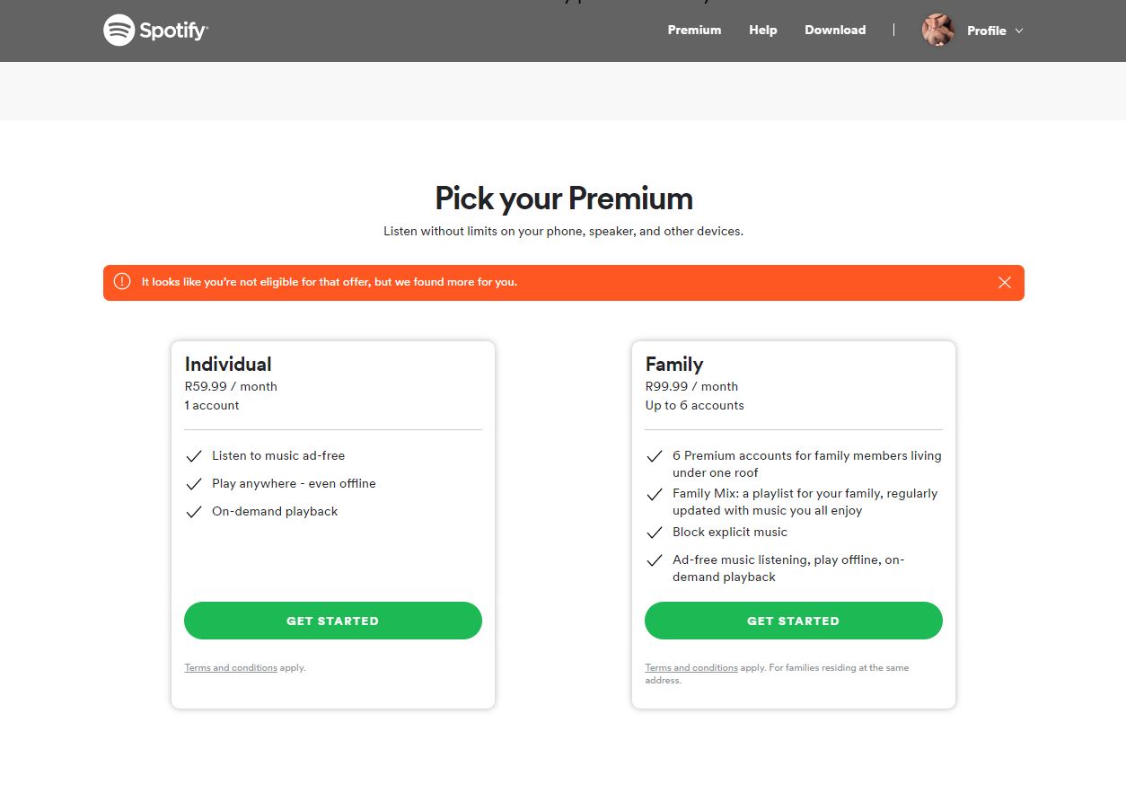Open the profile avatar picture

[x=937, y=31]
